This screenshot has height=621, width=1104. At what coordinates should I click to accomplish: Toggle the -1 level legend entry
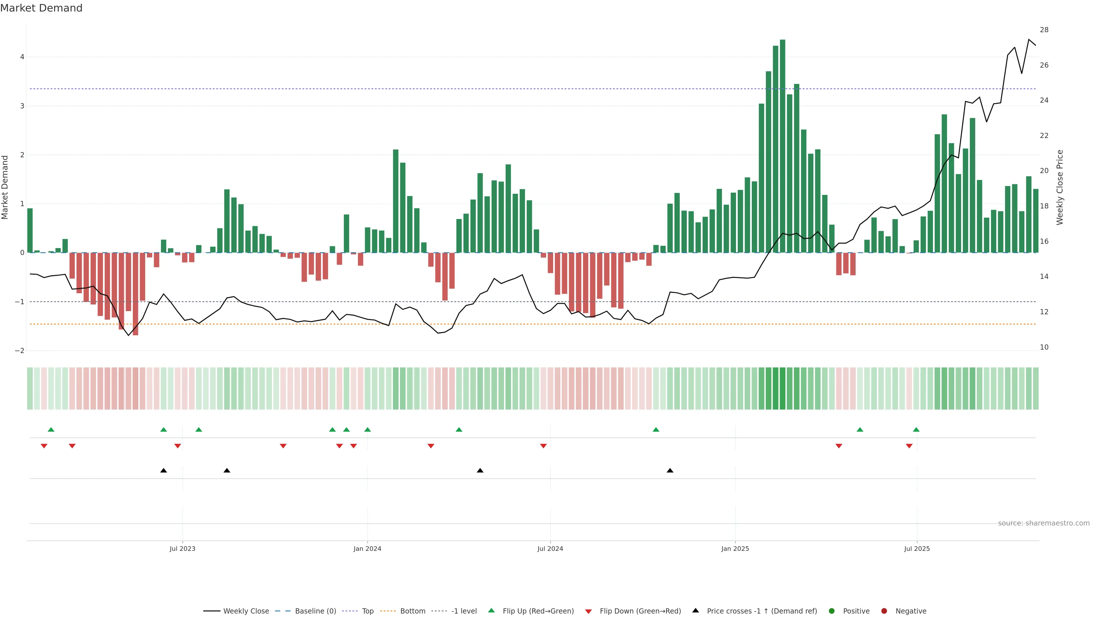point(464,611)
